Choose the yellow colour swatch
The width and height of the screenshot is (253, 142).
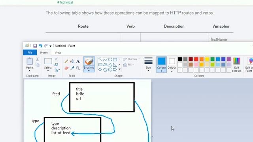point(207,59)
